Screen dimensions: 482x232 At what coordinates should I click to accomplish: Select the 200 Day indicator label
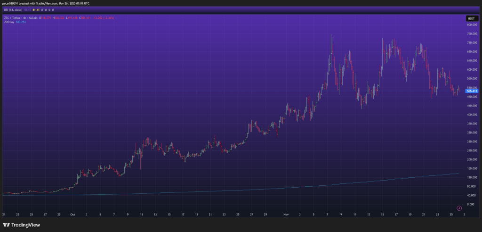tap(8, 22)
